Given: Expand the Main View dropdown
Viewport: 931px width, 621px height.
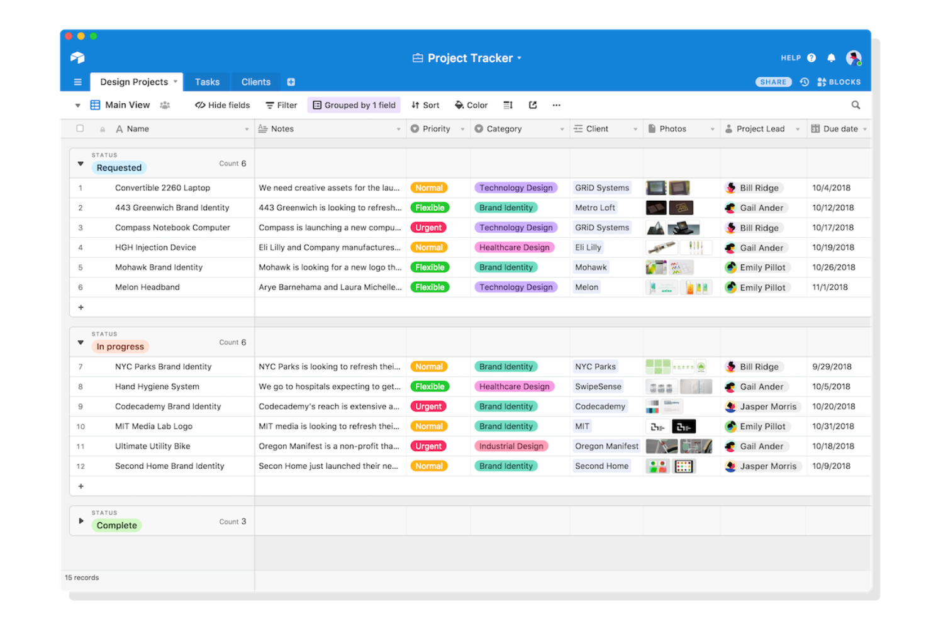Looking at the screenshot, I should coord(77,105).
